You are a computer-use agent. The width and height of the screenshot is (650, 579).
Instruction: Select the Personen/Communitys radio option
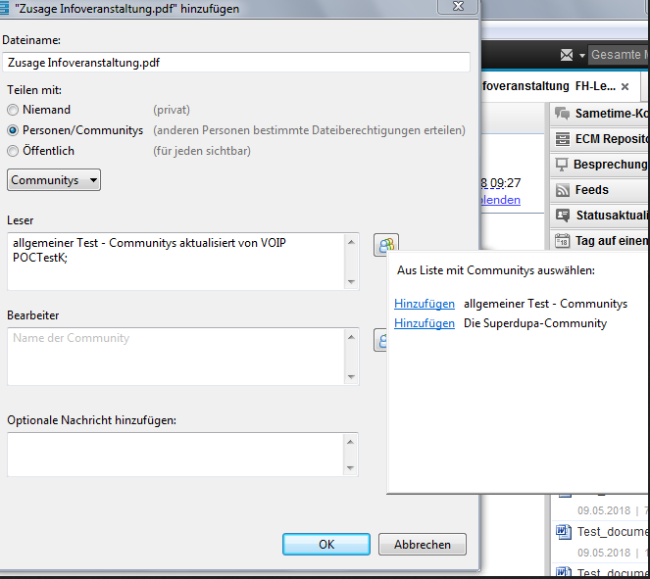point(13,130)
